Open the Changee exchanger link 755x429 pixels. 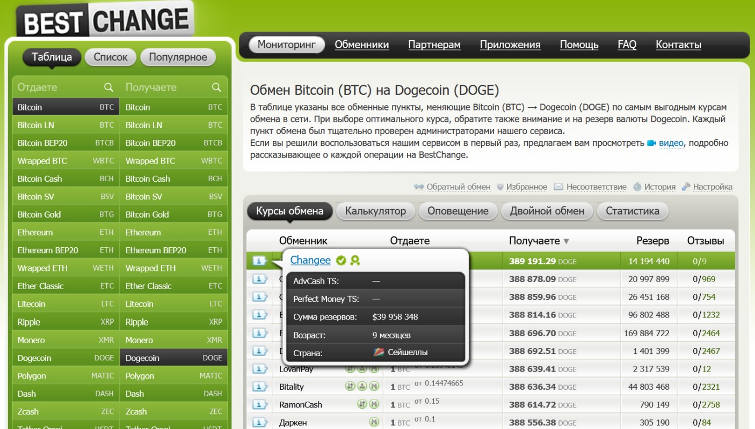click(x=310, y=261)
